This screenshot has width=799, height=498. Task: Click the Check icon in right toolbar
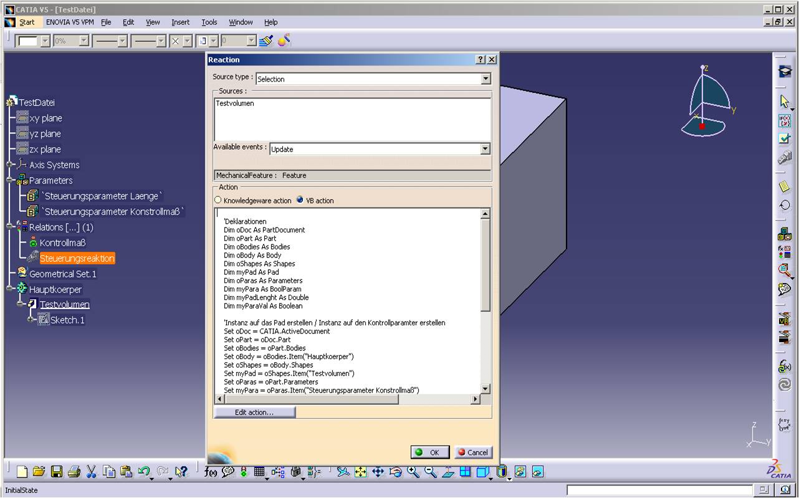[x=785, y=139]
